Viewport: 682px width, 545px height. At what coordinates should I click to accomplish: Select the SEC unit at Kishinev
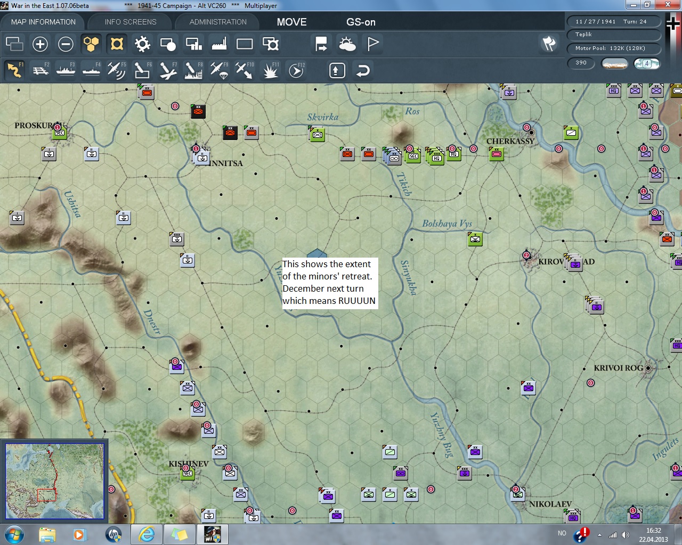pos(188,473)
